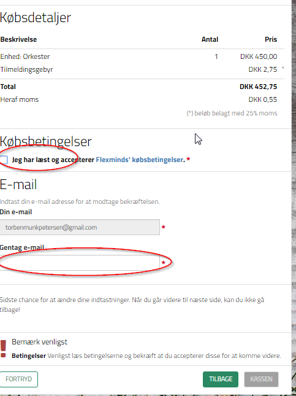Click red asterisk after købsbetingelser link
296x396 pixels.
188,159
